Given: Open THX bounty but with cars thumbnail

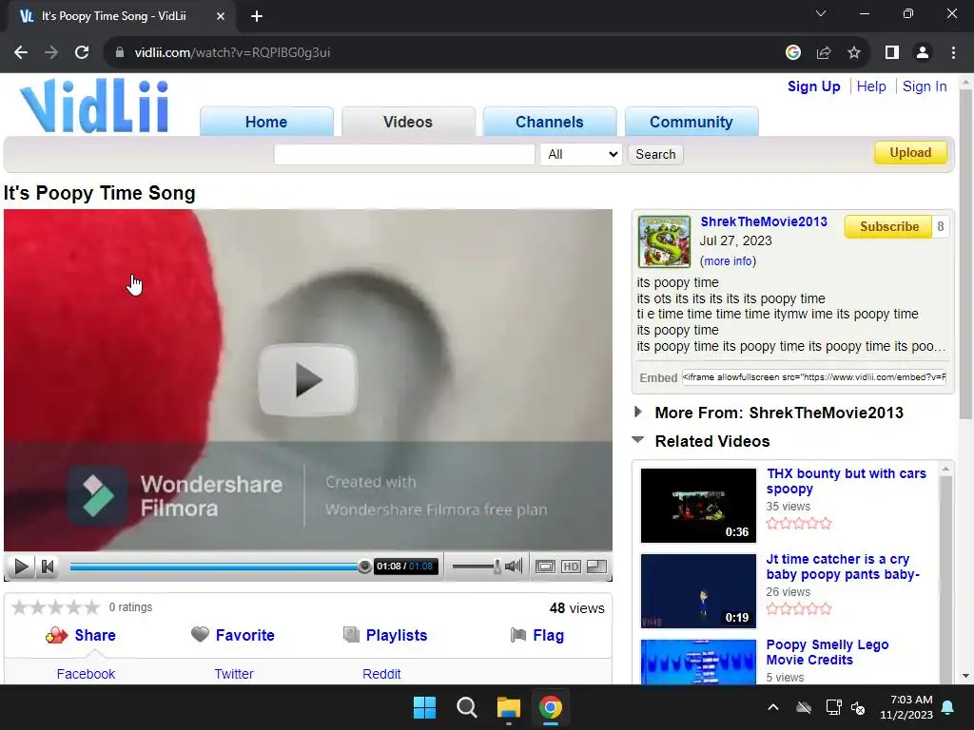Looking at the screenshot, I should click(698, 506).
